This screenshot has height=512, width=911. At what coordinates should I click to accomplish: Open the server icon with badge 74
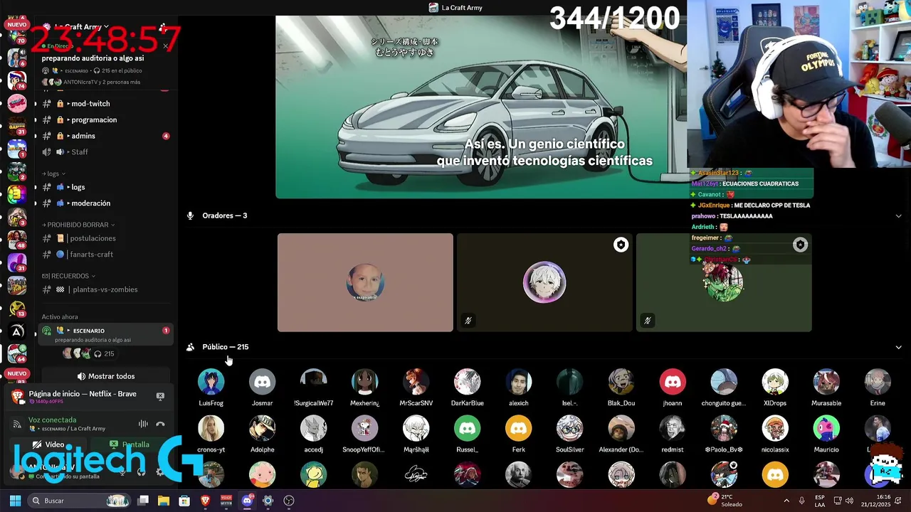tap(16, 79)
